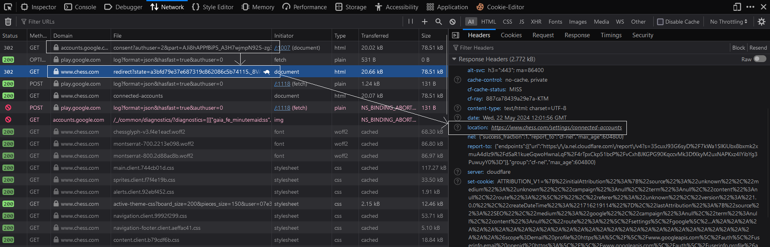Switch to the Cookies tab
This screenshot has width=770, height=247.
click(x=511, y=35)
